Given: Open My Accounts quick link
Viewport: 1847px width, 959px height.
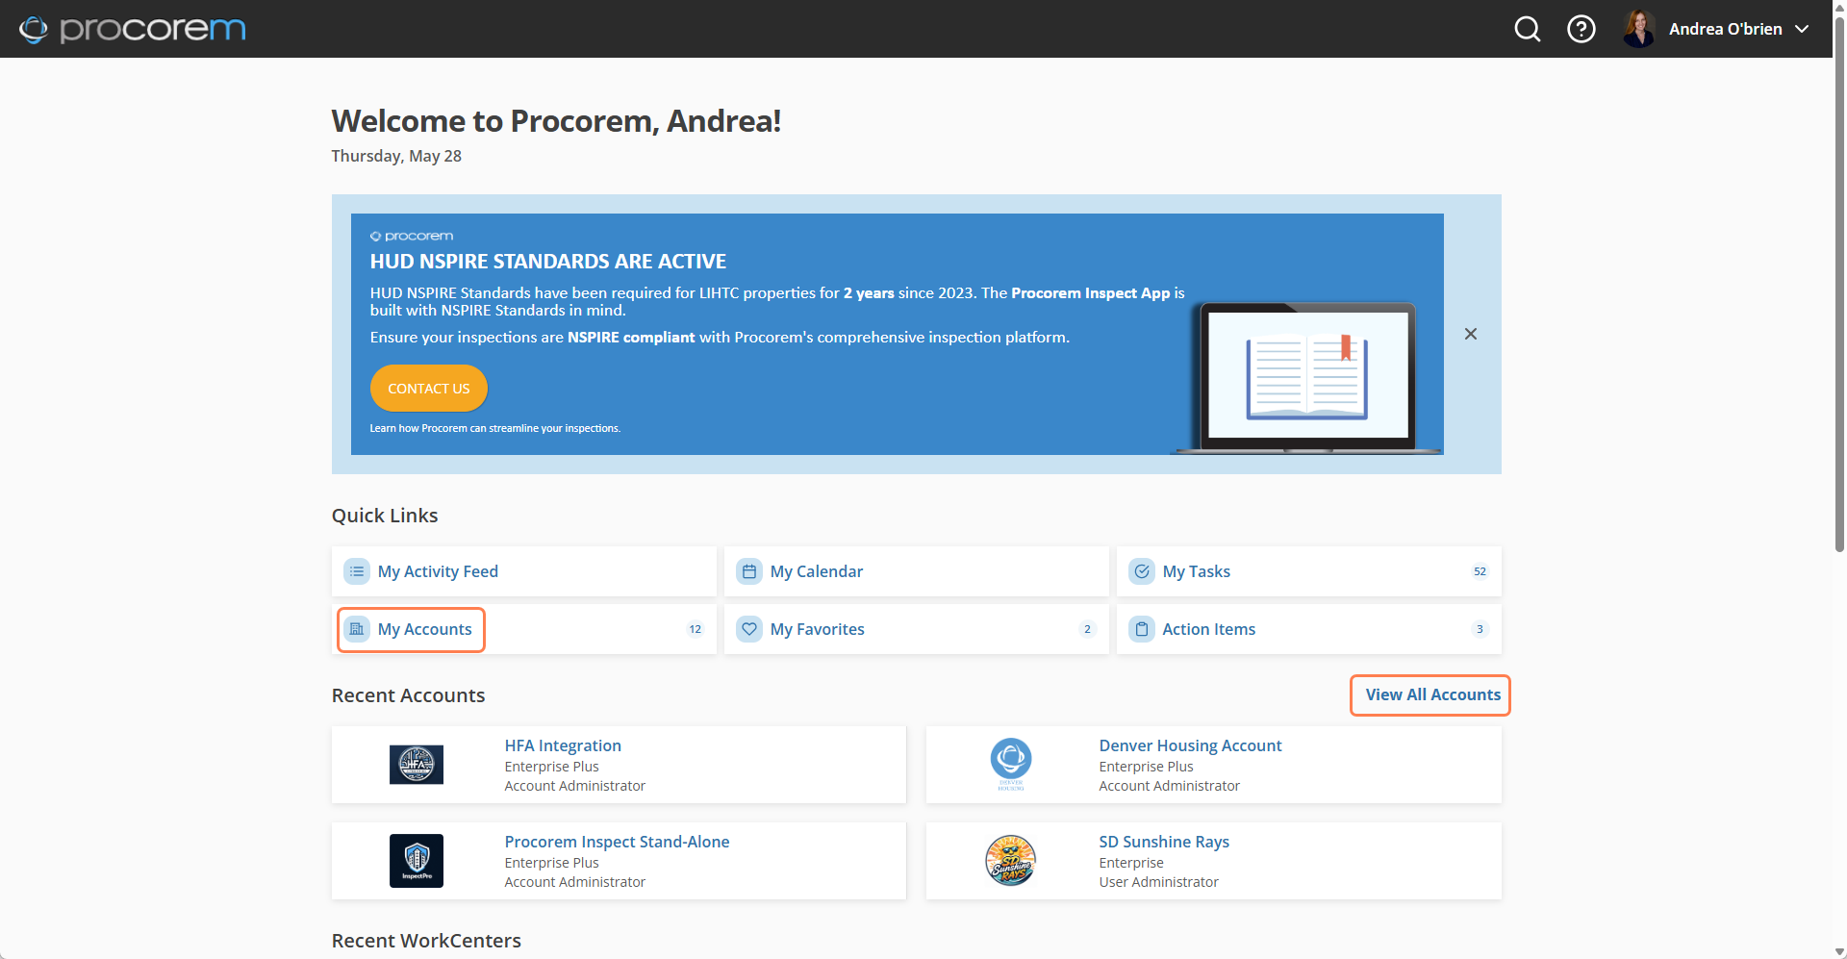Looking at the screenshot, I should 425,629.
